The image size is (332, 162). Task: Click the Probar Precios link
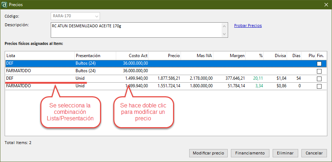248,26
